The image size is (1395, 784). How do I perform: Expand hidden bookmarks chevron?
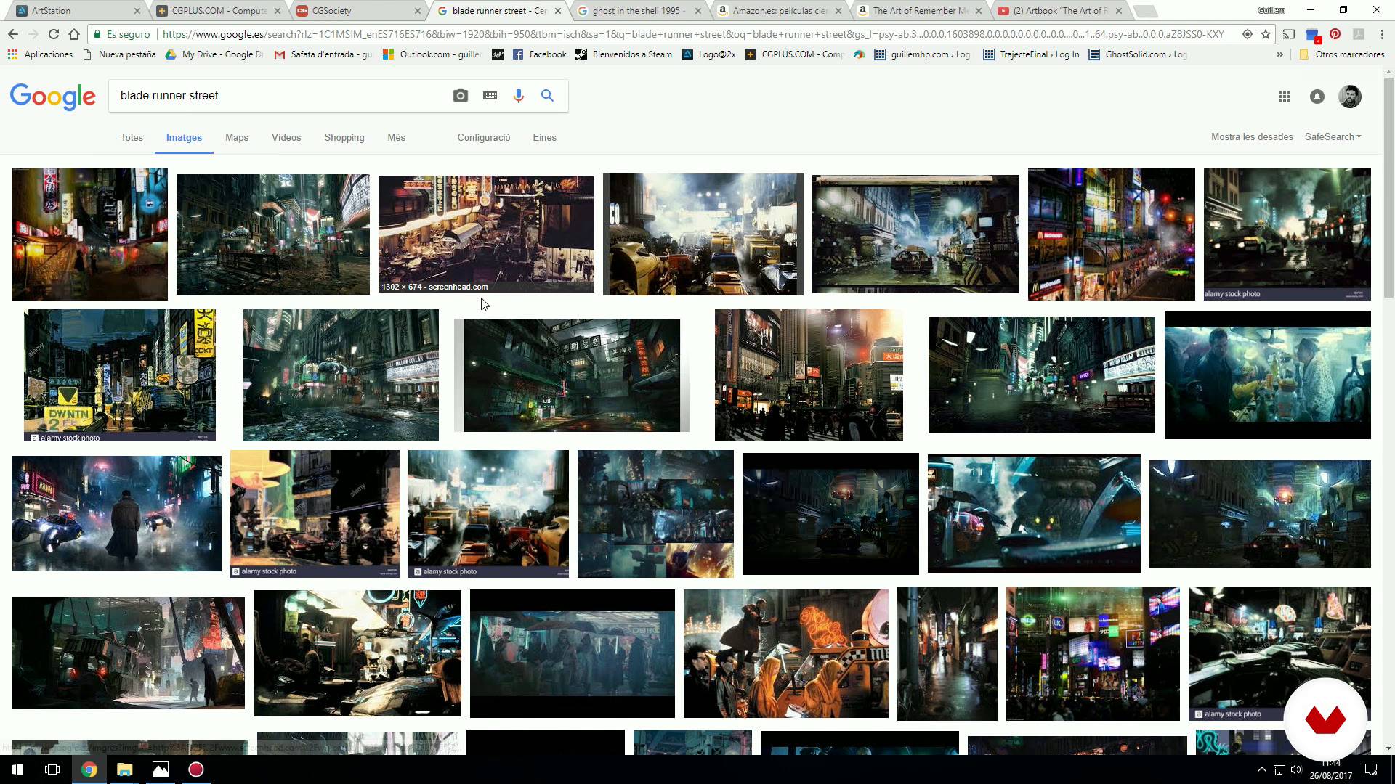[x=1280, y=54]
